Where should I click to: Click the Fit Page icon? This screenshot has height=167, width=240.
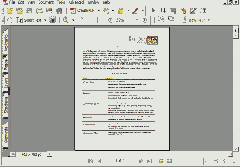[x=91, y=20]
